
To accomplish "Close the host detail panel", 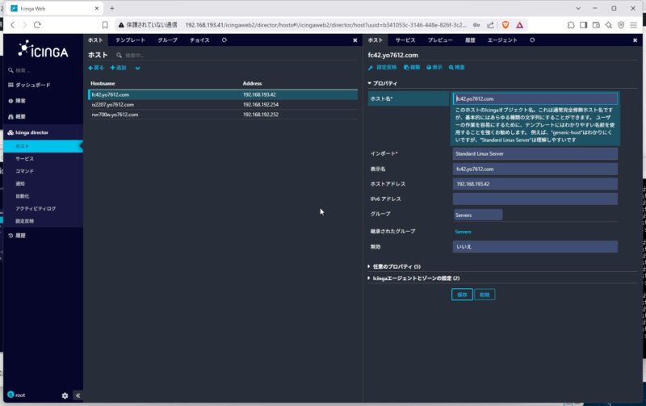I will pos(635,40).
